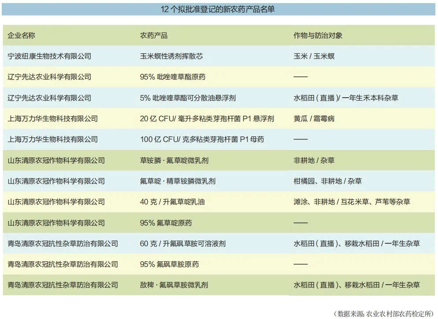Select the cell '玉米螟性诱剂挥散芯'
Image resolution: width=438 pixels, height=319 pixels.
point(171,56)
